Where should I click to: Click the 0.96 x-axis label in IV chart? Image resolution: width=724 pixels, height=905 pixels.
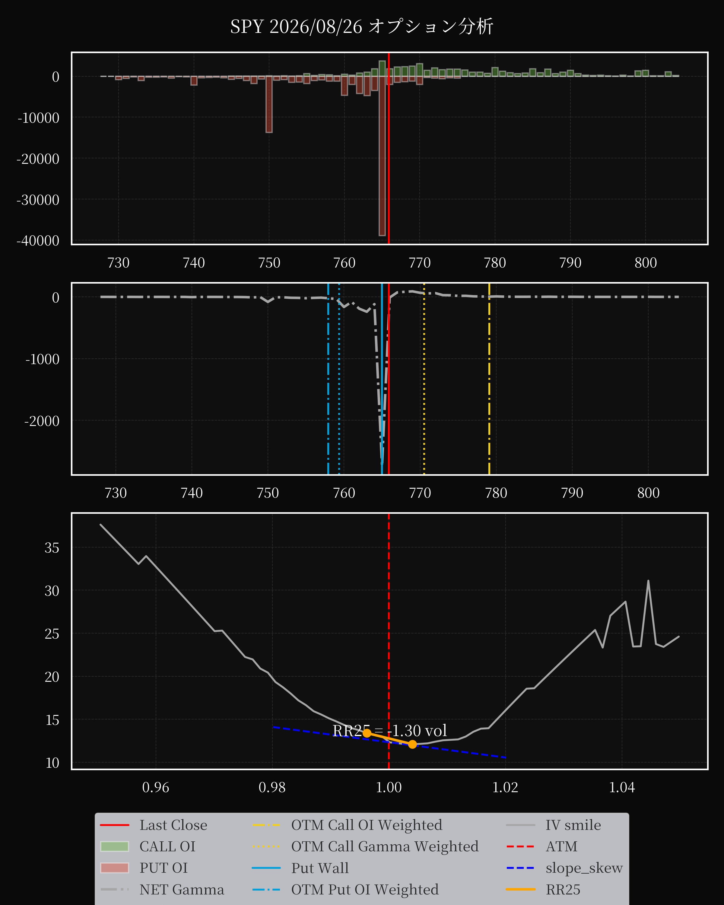(x=156, y=787)
